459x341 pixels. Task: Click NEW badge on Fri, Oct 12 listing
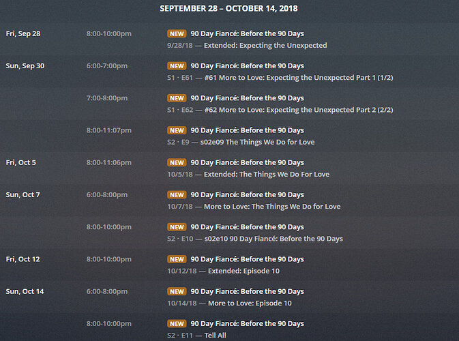177,259
